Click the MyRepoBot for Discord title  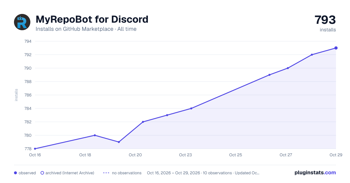[92, 19]
